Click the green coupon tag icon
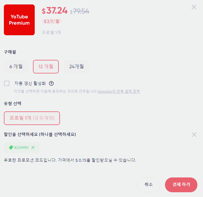The image size is (203, 197). pyautogui.click(x=11, y=148)
